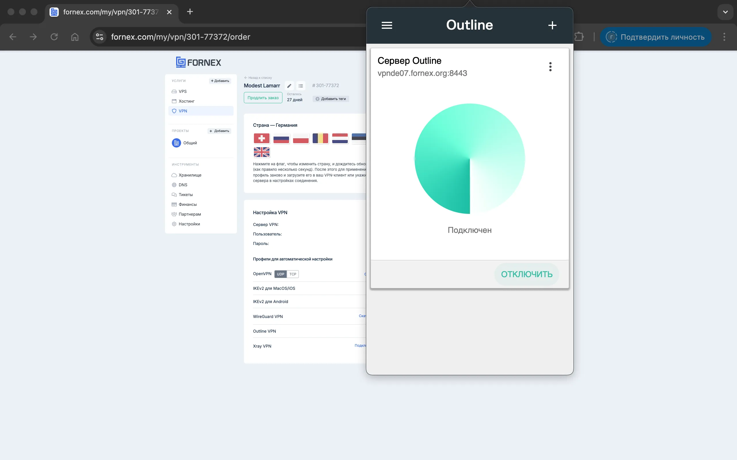The image size is (737, 460).
Task: Click the browser forward arrow
Action: pos(33,37)
